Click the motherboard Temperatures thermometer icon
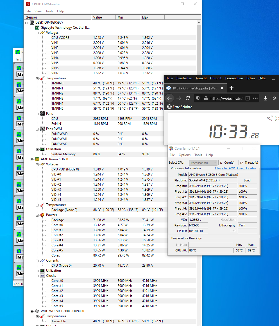Image resolution: width=279 pixels, height=326 pixels. [x=42, y=78]
